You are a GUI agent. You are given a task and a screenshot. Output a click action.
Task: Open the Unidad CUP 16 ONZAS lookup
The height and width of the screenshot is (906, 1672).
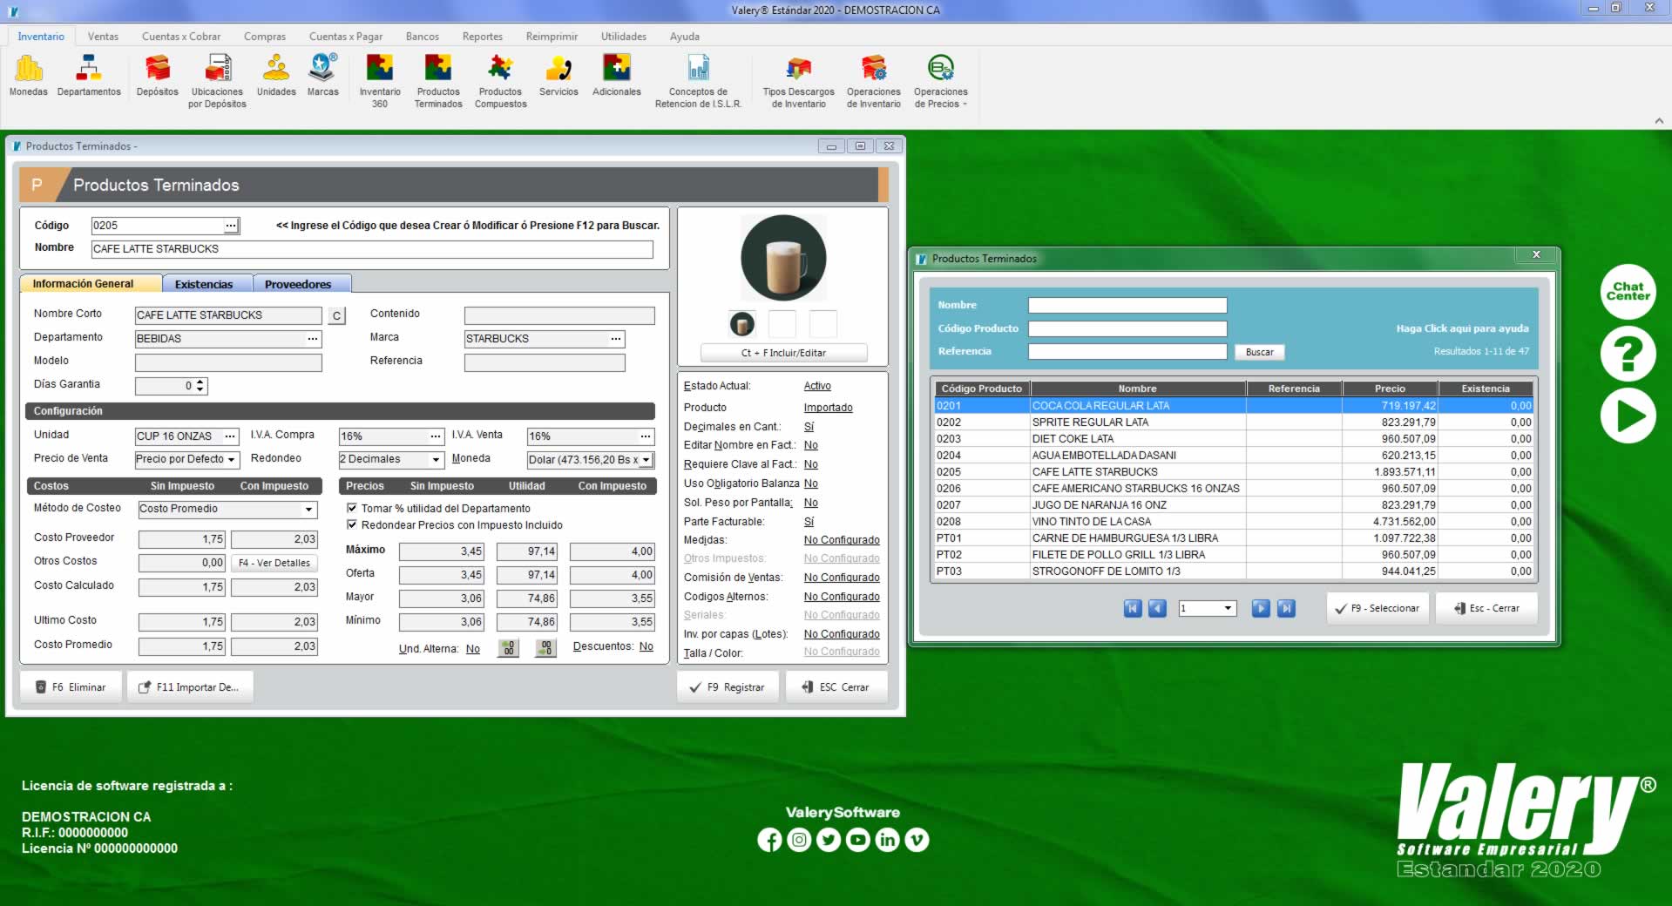(x=230, y=436)
